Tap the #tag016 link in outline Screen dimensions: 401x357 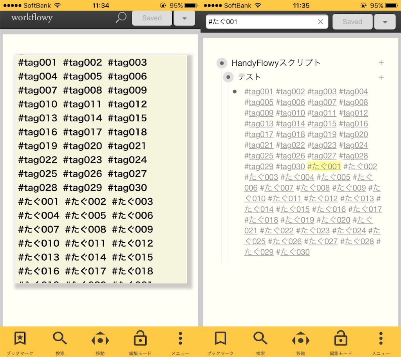point(354,124)
